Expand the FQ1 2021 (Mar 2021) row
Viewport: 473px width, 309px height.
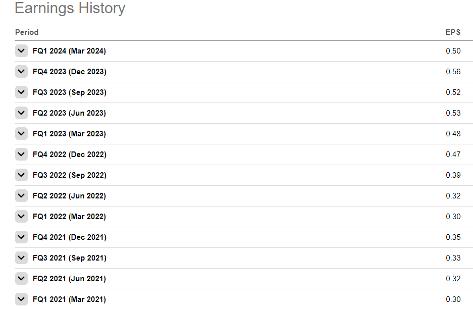tap(21, 299)
